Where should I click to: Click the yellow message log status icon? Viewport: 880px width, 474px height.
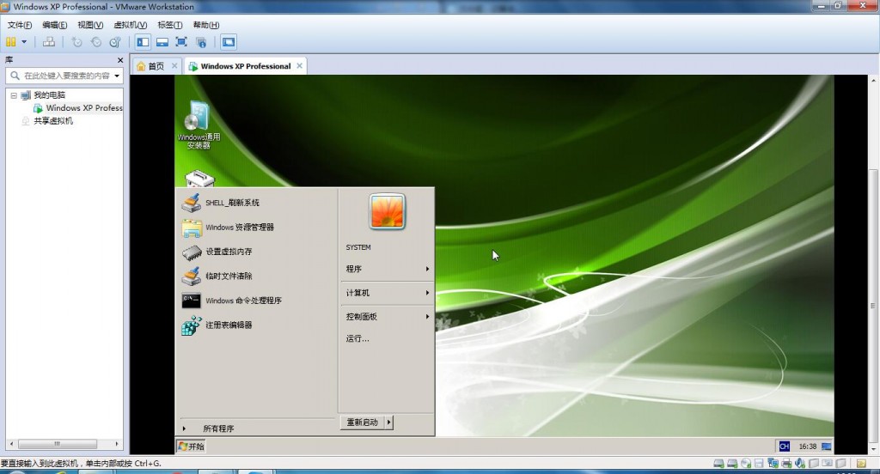pos(861,464)
